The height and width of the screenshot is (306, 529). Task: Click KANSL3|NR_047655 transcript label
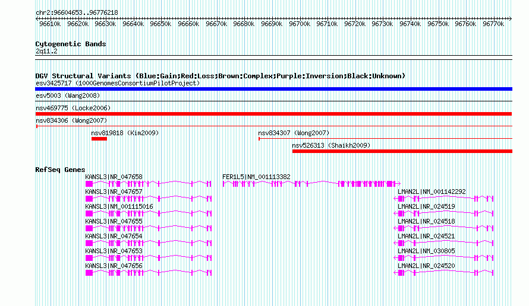coord(114,221)
